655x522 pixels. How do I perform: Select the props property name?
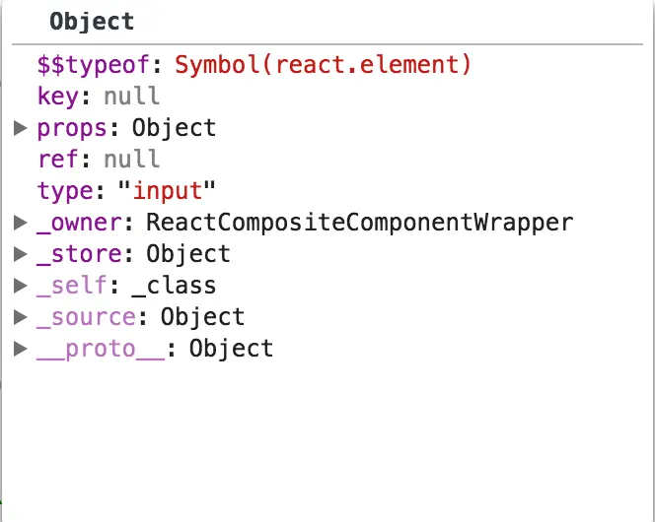pyautogui.click(x=72, y=129)
